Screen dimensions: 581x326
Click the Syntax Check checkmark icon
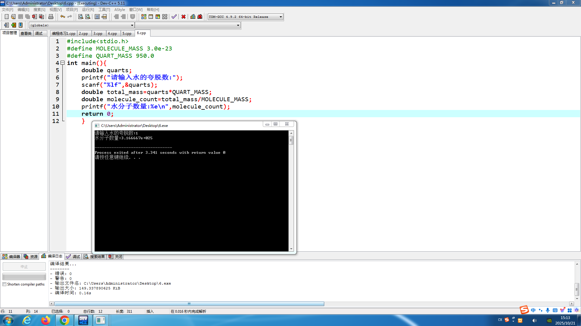[x=174, y=17]
